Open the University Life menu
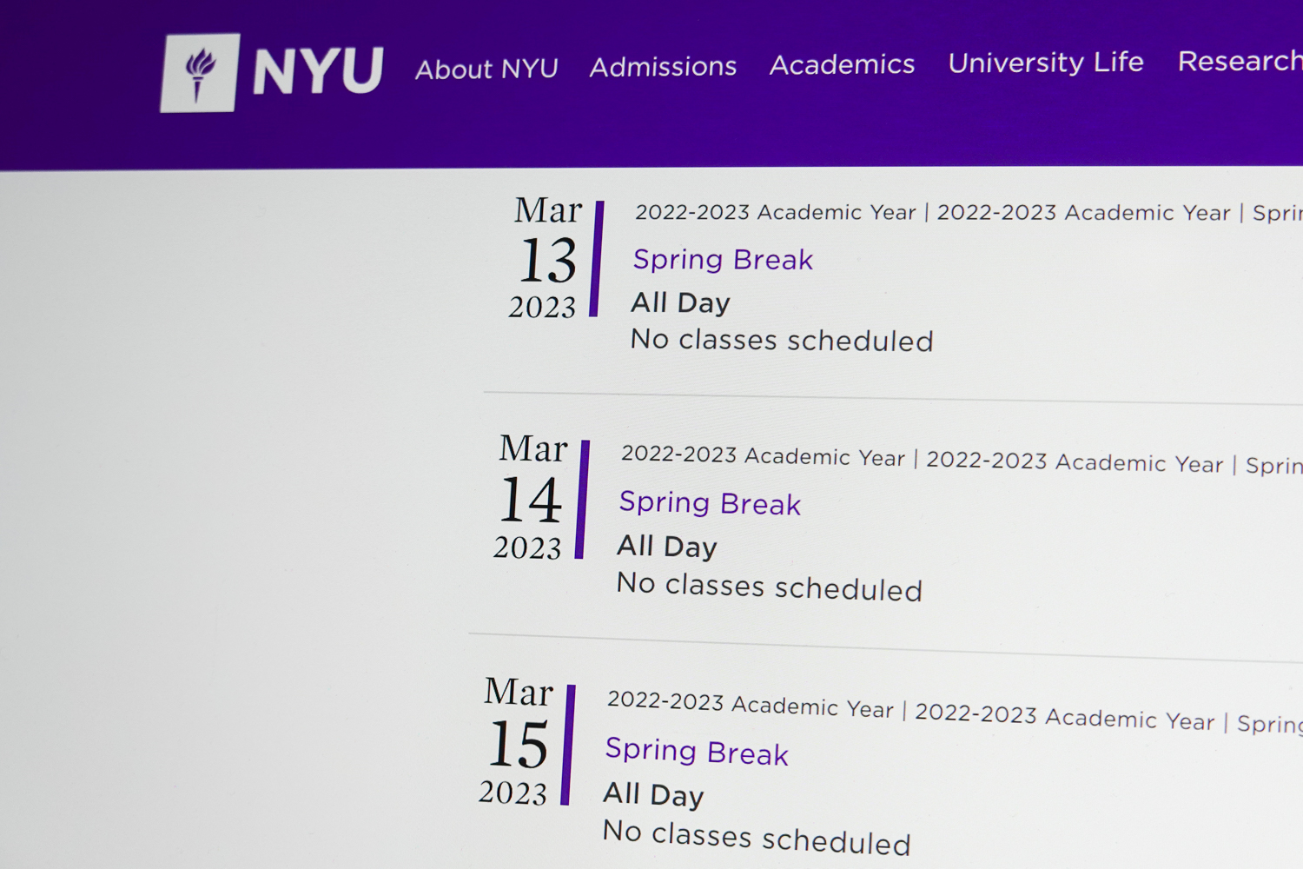Viewport: 1303px width, 869px height. 1046,63
